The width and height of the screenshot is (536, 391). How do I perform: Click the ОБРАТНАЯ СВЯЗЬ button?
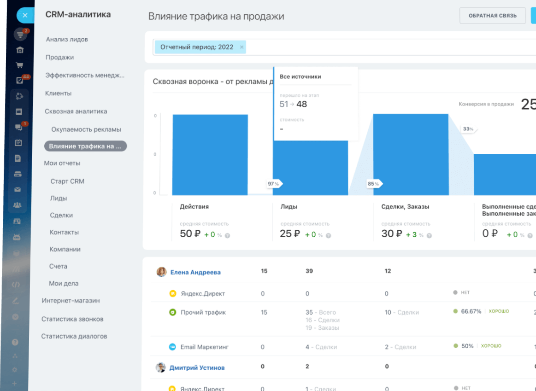(492, 15)
